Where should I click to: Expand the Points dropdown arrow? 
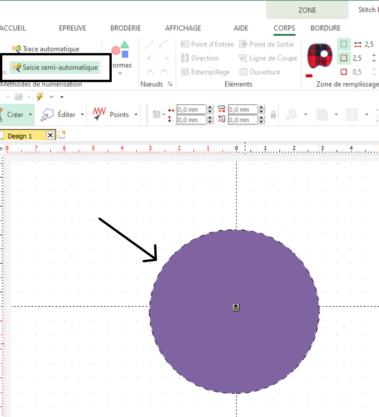point(136,114)
